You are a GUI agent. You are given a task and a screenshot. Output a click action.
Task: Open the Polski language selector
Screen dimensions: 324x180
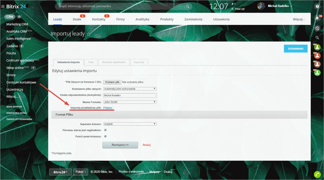pos(81,172)
